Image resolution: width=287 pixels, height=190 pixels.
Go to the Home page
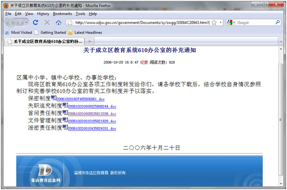pyautogui.click(x=59, y=23)
